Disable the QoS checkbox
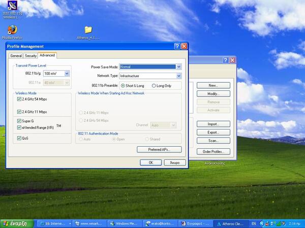The width and height of the screenshot is (305, 228). tap(19, 138)
